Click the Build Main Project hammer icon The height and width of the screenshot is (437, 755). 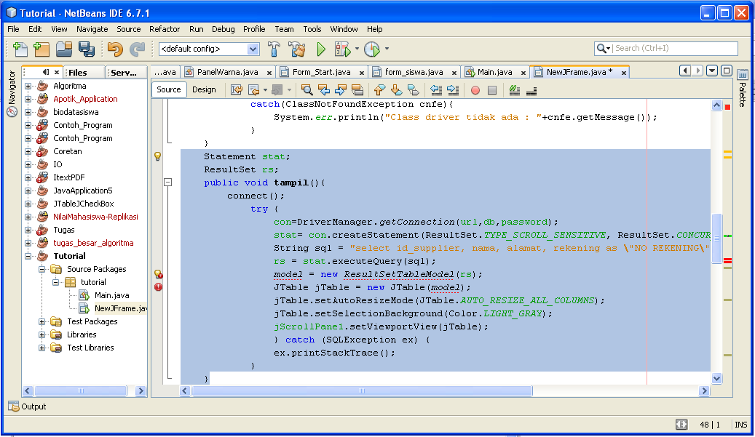click(274, 49)
